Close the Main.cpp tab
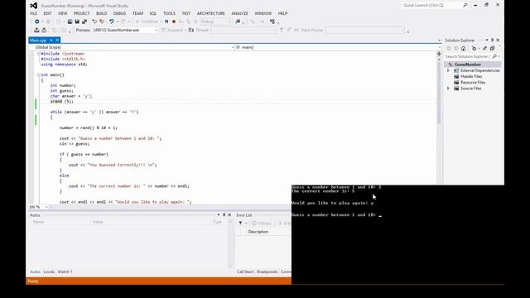Image resolution: width=530 pixels, height=298 pixels. pos(57,41)
